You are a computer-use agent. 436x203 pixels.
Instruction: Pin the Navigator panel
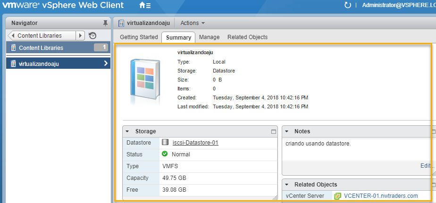[105, 23]
